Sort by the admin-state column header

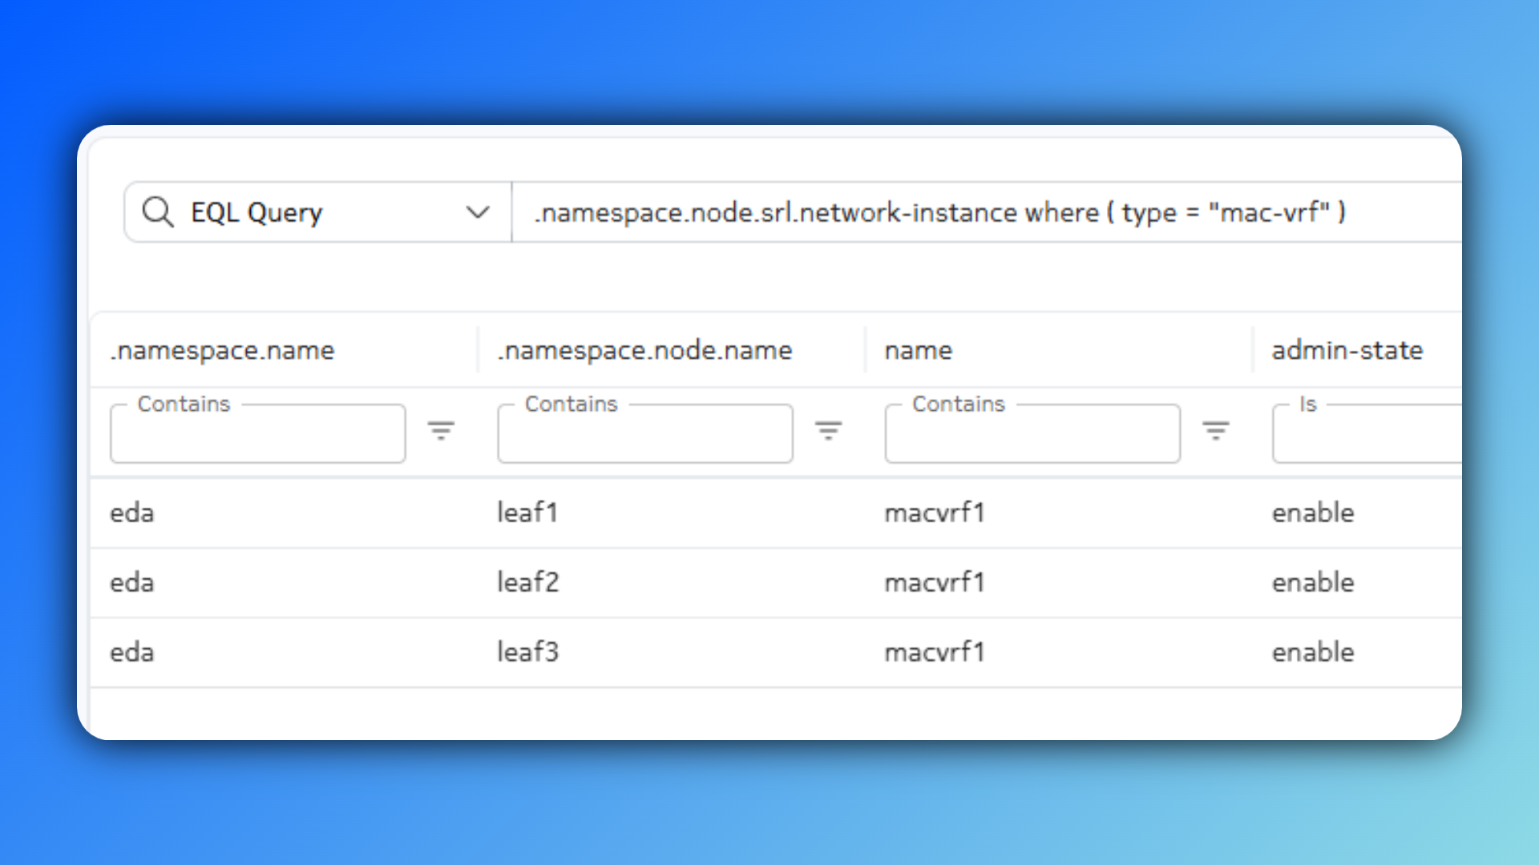click(1347, 350)
